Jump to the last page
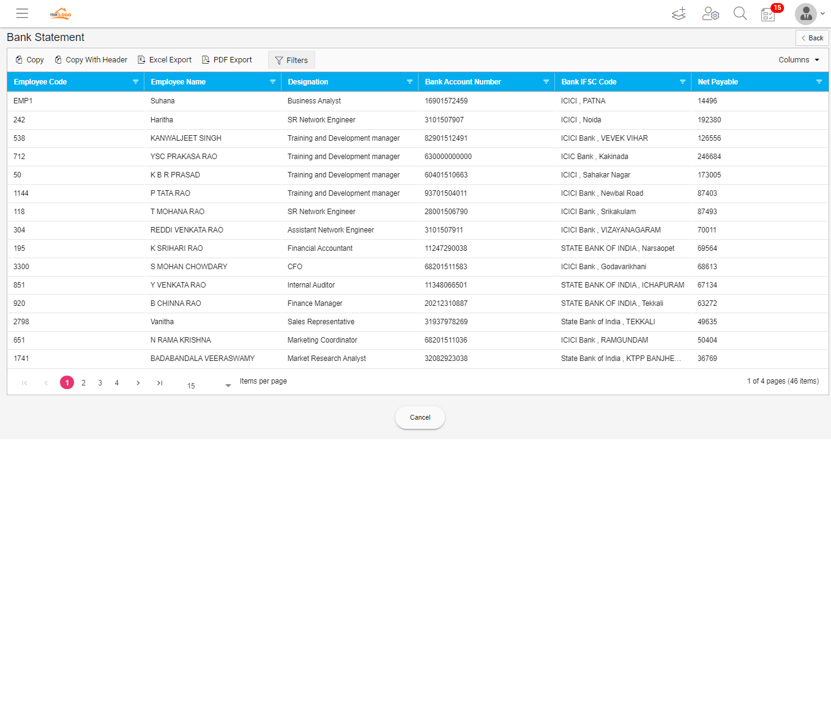The width and height of the screenshot is (831, 717). (160, 383)
